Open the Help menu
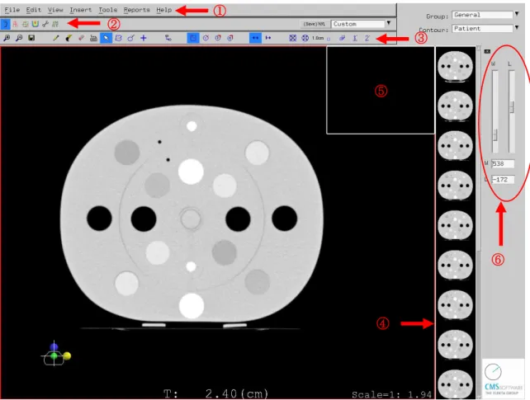The image size is (530, 400). pyautogui.click(x=164, y=10)
